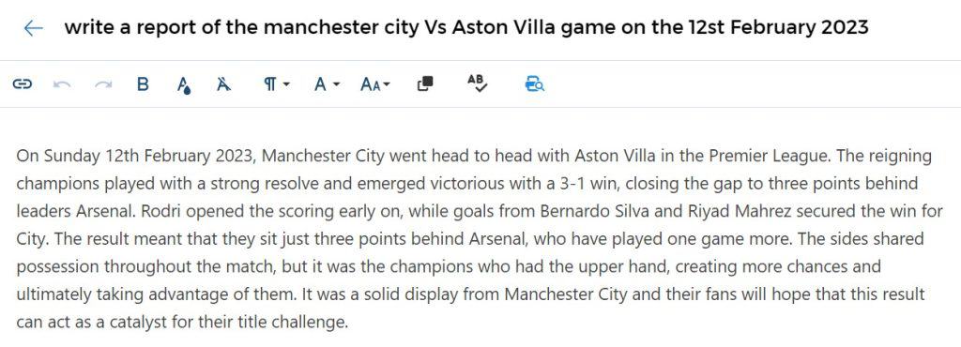This screenshot has height=347, width=961.
Task: Redo the previous action
Action: (x=103, y=84)
